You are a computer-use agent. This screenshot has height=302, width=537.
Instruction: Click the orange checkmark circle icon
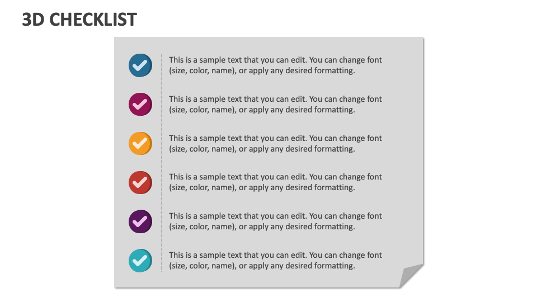(140, 144)
